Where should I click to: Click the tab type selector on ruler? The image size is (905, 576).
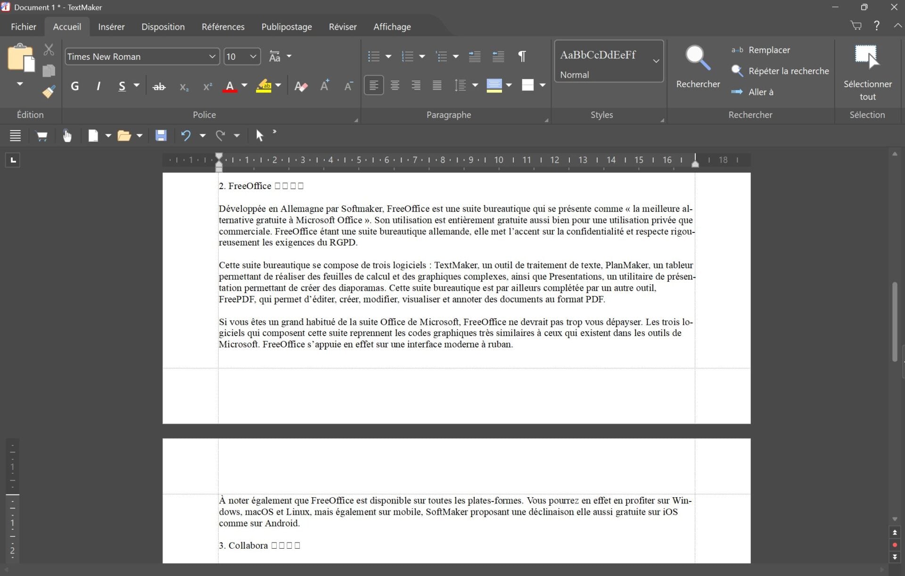point(13,160)
